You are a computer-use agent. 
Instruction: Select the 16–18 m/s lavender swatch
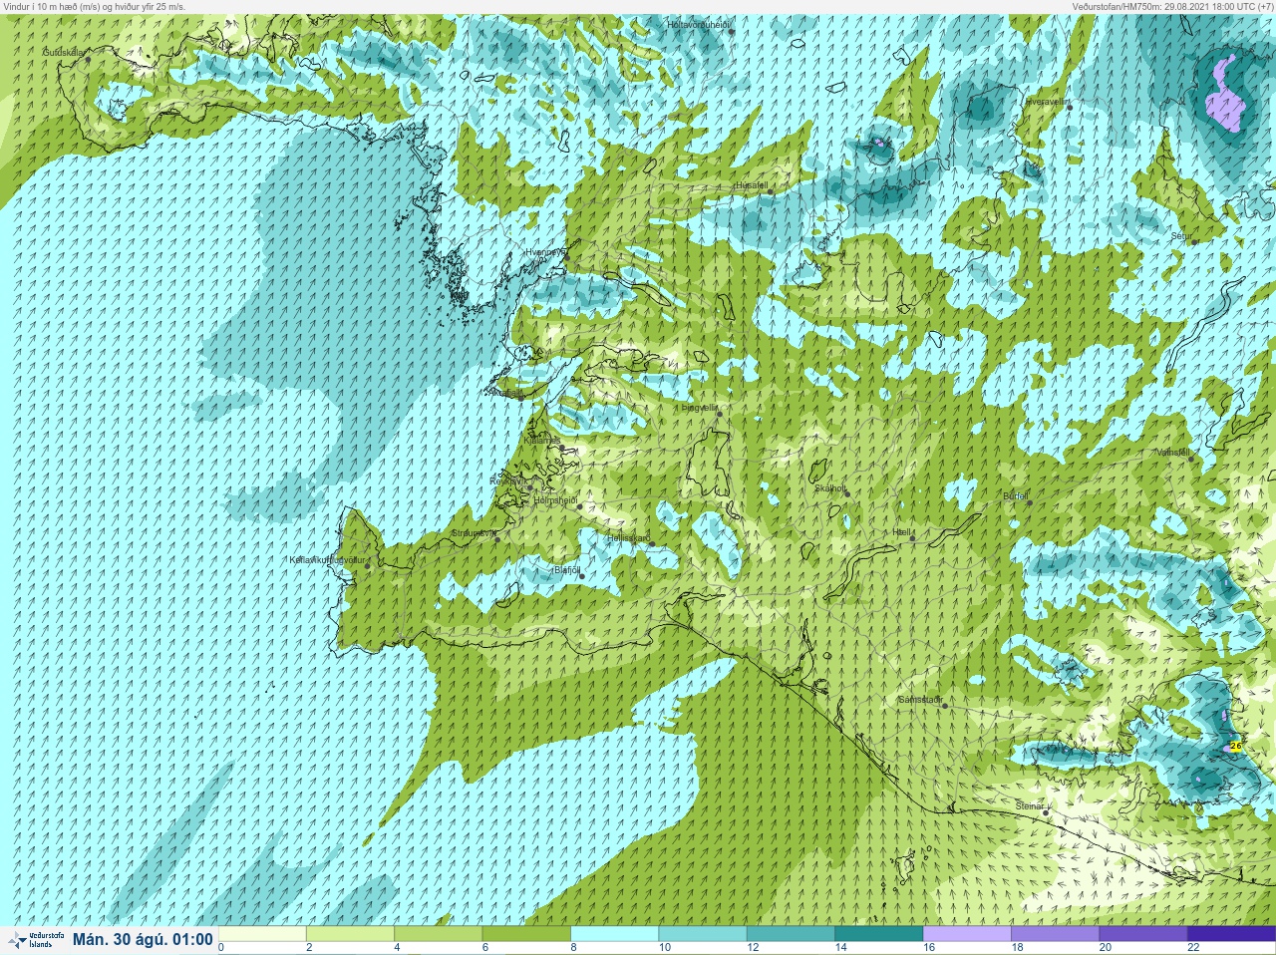[967, 934]
